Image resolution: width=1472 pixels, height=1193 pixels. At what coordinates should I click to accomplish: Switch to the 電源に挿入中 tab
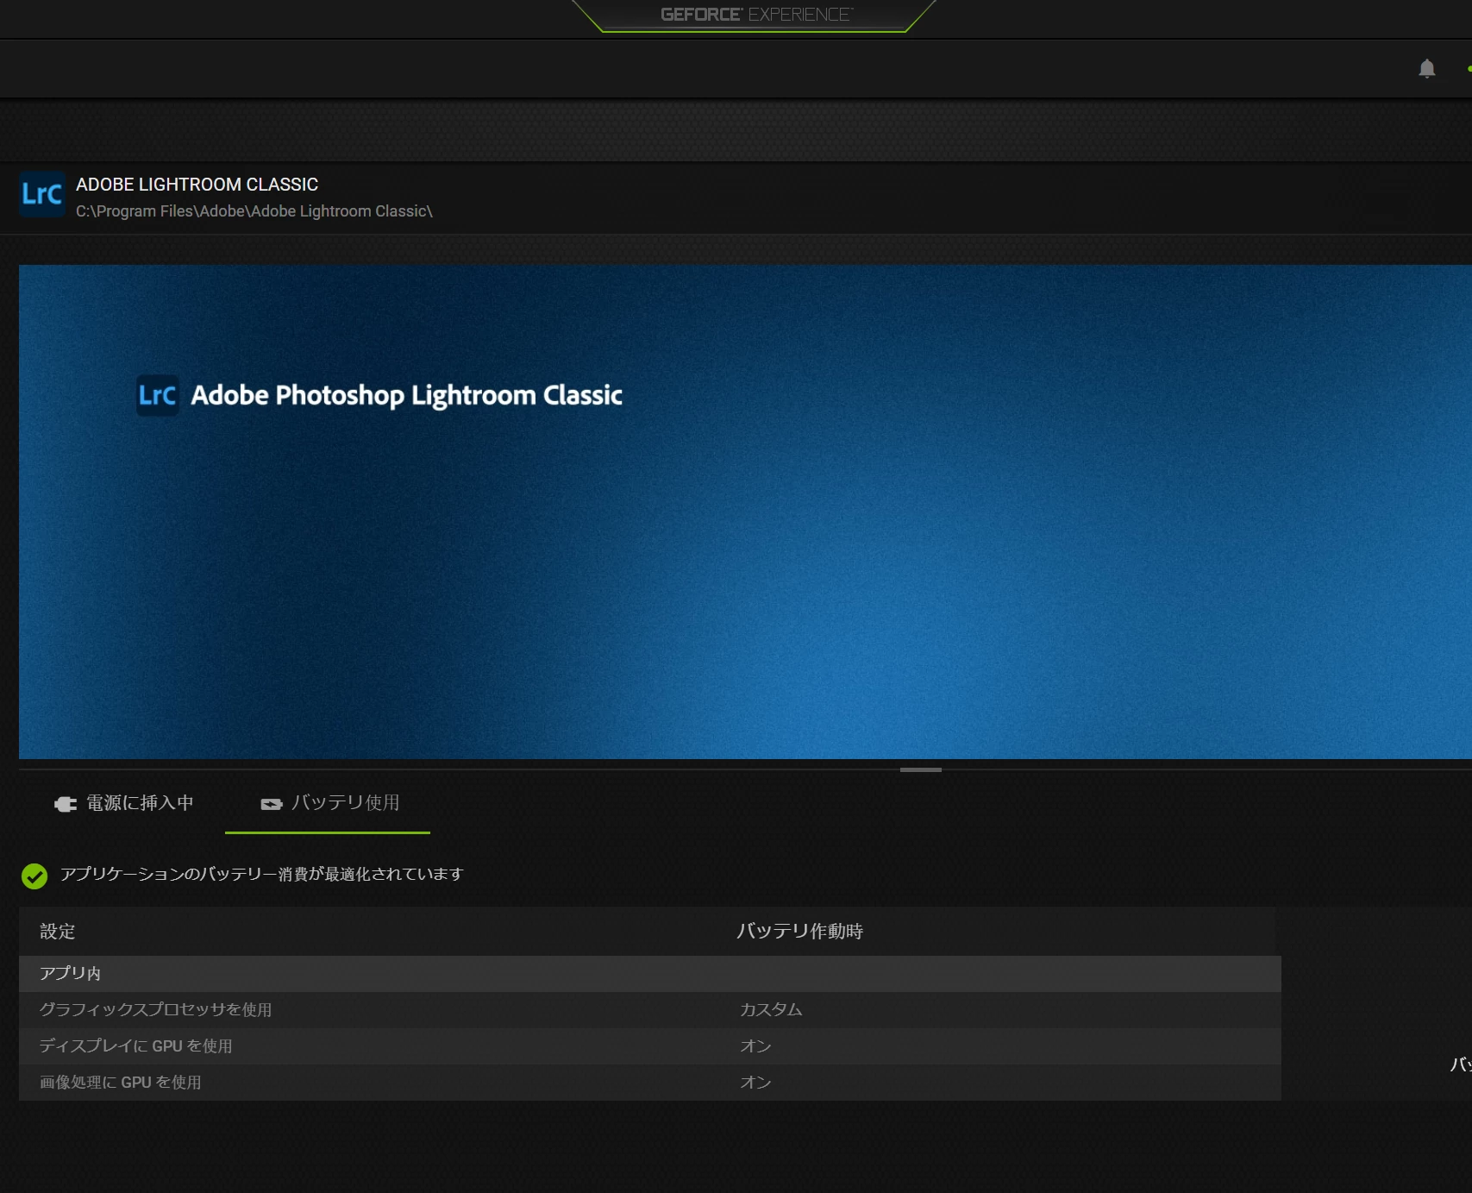pyautogui.click(x=123, y=803)
